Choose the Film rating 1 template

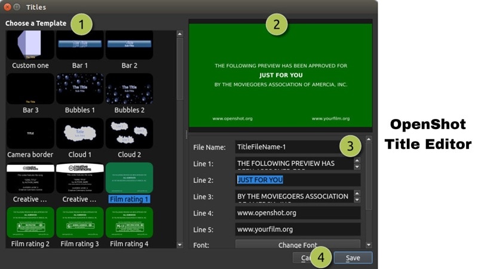(129, 178)
